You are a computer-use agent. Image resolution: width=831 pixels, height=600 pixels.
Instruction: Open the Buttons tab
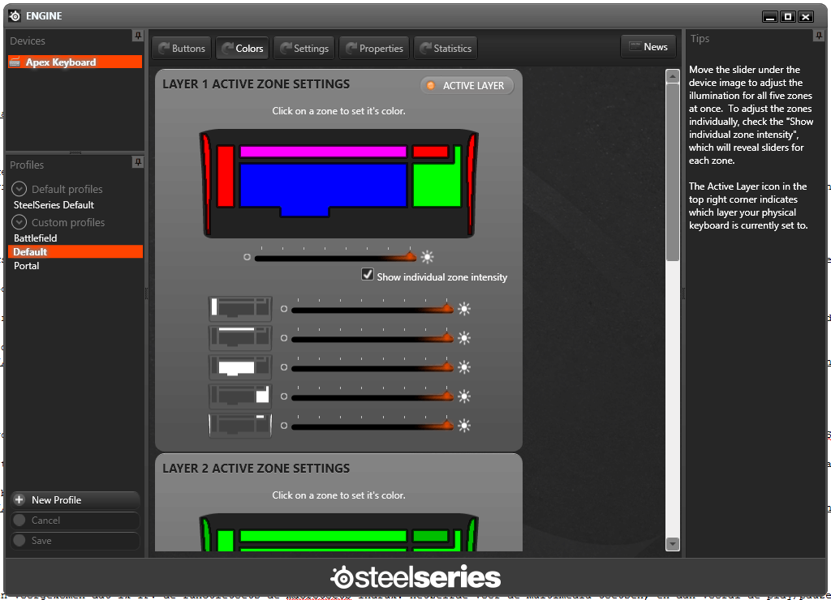coord(182,48)
